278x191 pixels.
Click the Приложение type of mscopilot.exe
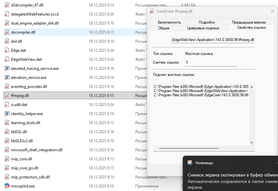(x=147, y=186)
